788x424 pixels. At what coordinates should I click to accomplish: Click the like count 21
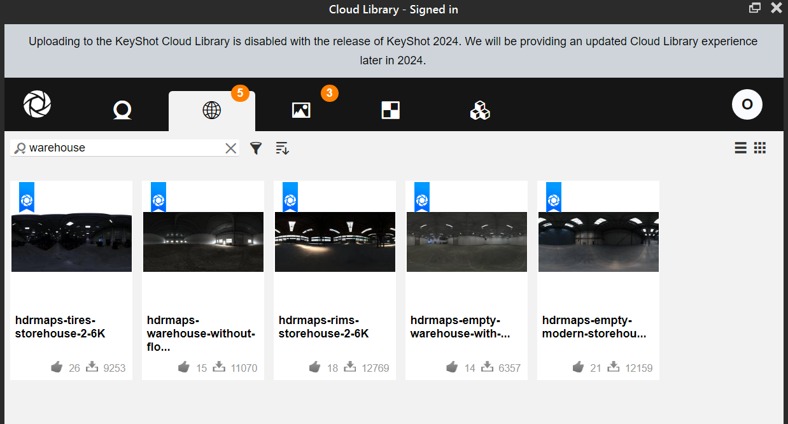(x=595, y=368)
